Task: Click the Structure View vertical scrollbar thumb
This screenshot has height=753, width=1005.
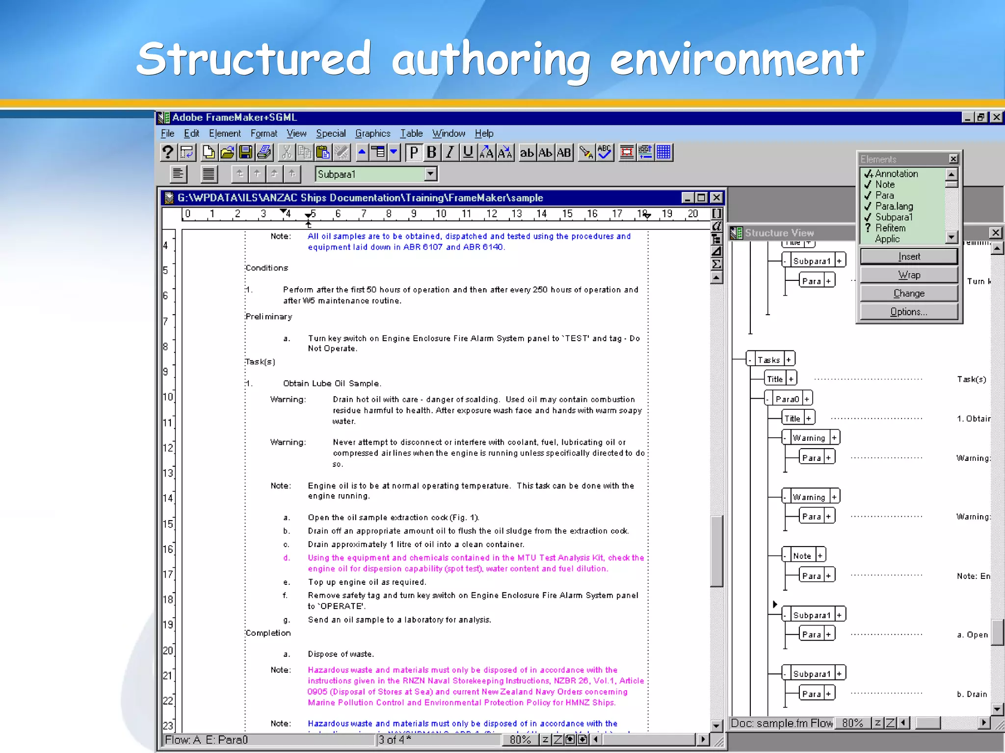Action: coord(997,632)
